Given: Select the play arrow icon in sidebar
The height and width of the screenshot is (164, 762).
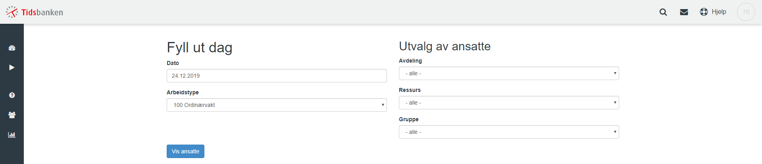Looking at the screenshot, I should click(12, 67).
